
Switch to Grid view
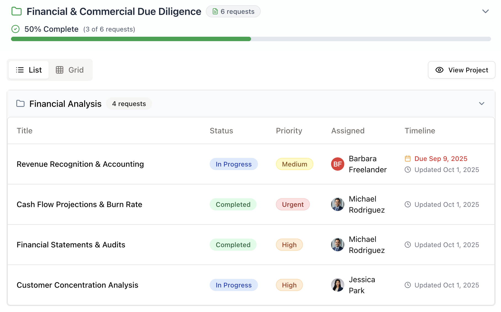pyautogui.click(x=70, y=70)
